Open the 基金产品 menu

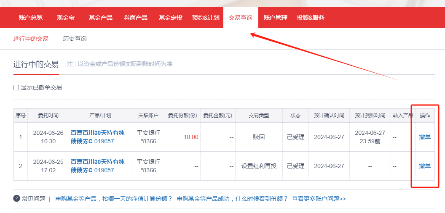point(100,18)
